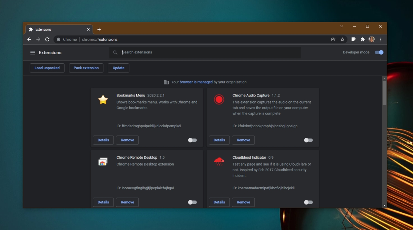The height and width of the screenshot is (230, 413).
Task: Click the browser forward arrow
Action: [x=38, y=39]
